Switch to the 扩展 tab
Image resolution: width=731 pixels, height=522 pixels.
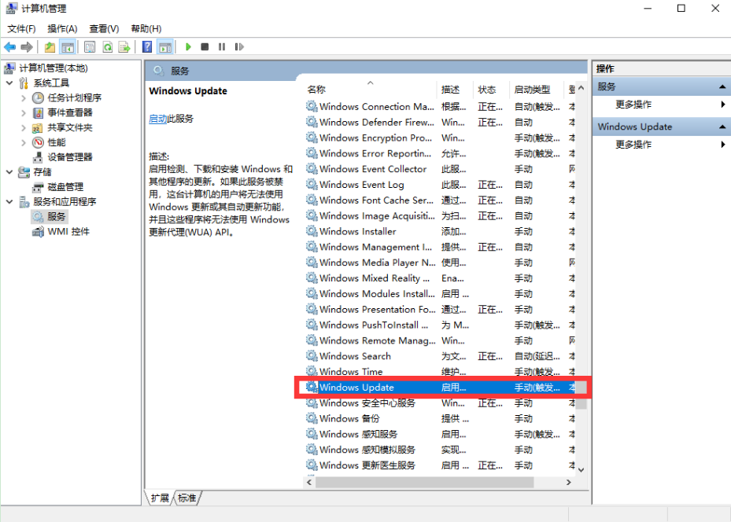tap(160, 498)
